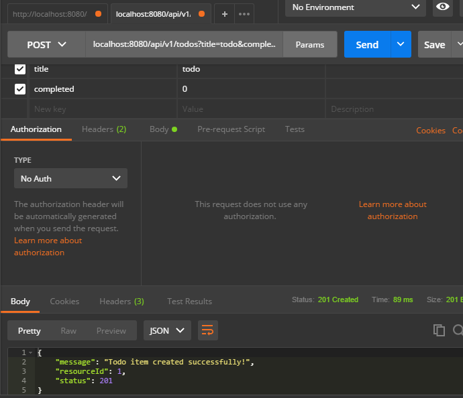The height and width of the screenshot is (398, 463).
Task: Click the blue Send button
Action: [x=367, y=44]
